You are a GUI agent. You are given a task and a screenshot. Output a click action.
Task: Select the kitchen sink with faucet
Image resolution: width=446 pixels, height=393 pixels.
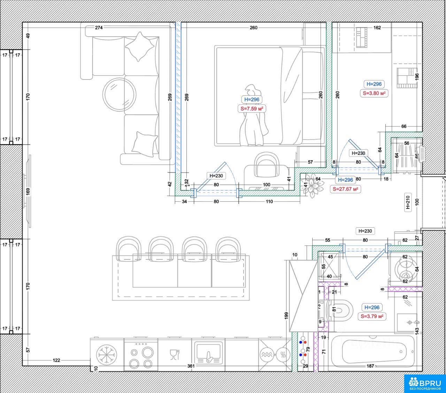coord(208,354)
